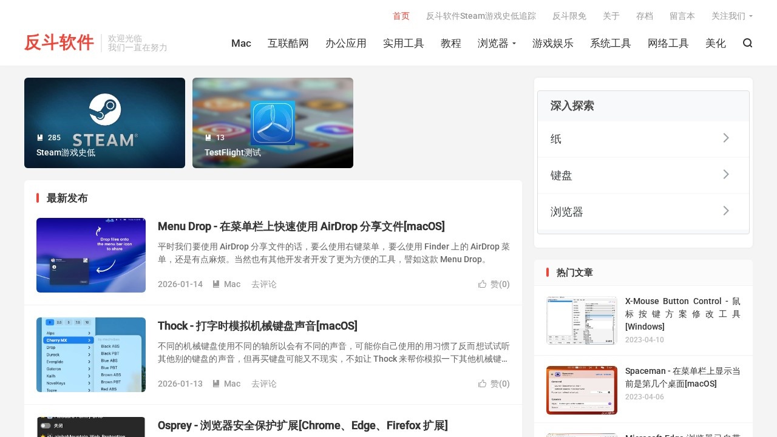Click the thumbs-up like icon on Menu Drop article

click(x=483, y=284)
